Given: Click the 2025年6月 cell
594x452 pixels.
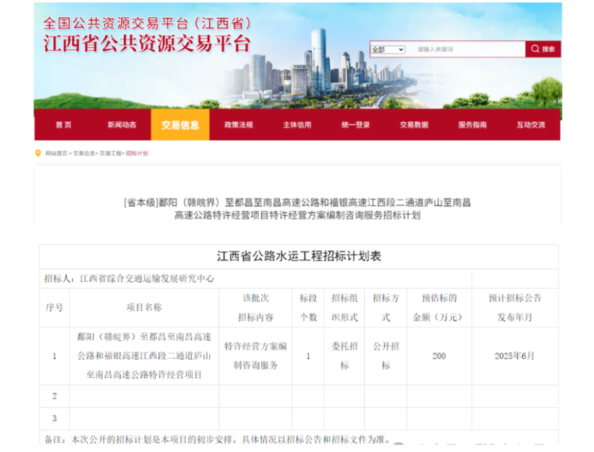Looking at the screenshot, I should (514, 356).
